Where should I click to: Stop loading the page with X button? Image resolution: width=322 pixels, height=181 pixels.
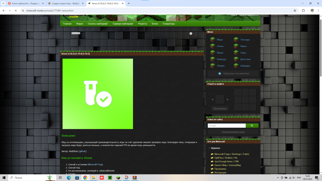click(x=15, y=11)
